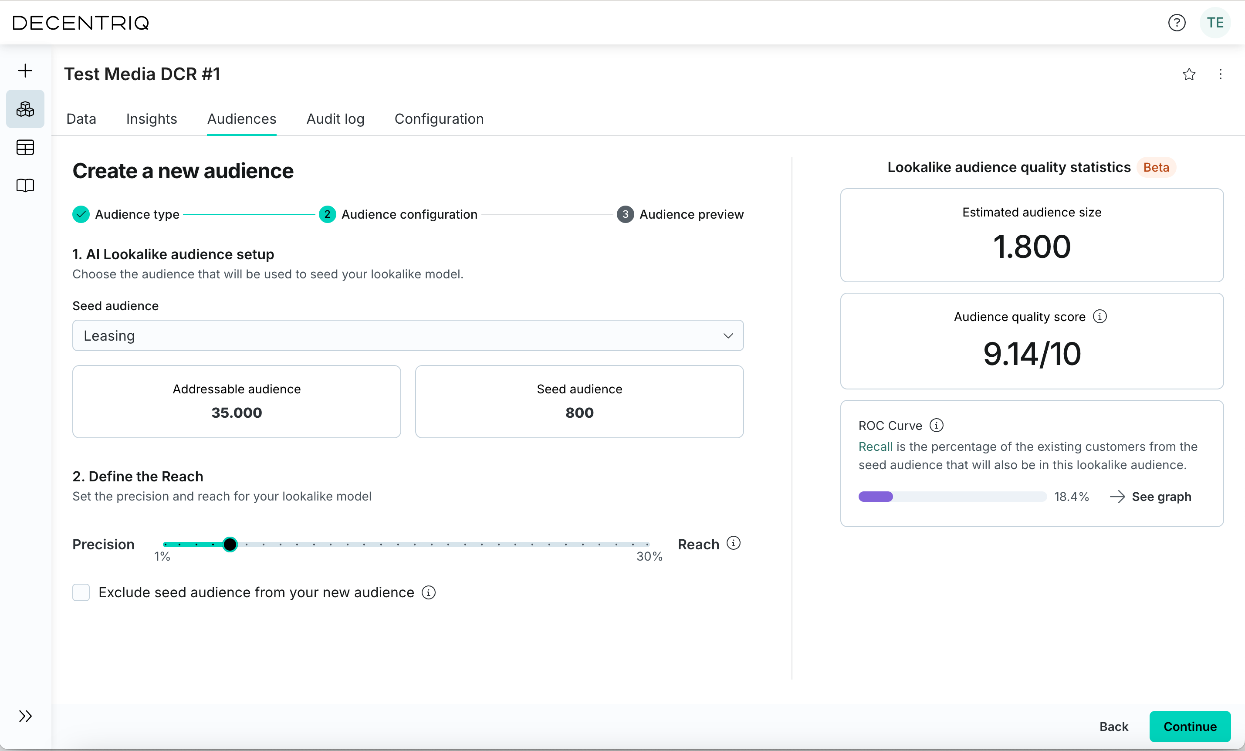This screenshot has width=1245, height=751.
Task: Enable Exclude seed audience checkbox
Action: click(81, 592)
